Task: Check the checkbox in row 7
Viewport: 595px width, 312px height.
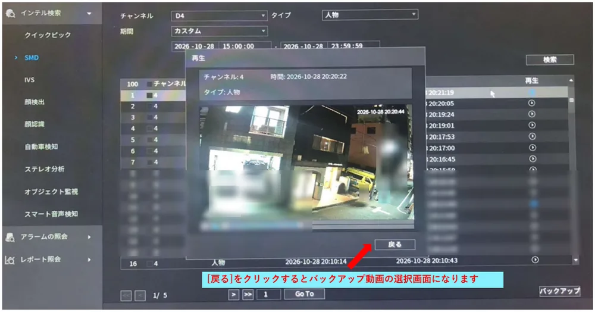Action: [x=149, y=162]
